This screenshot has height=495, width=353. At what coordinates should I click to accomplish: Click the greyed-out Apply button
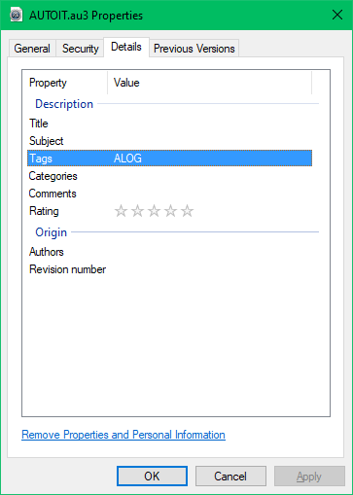(x=309, y=477)
